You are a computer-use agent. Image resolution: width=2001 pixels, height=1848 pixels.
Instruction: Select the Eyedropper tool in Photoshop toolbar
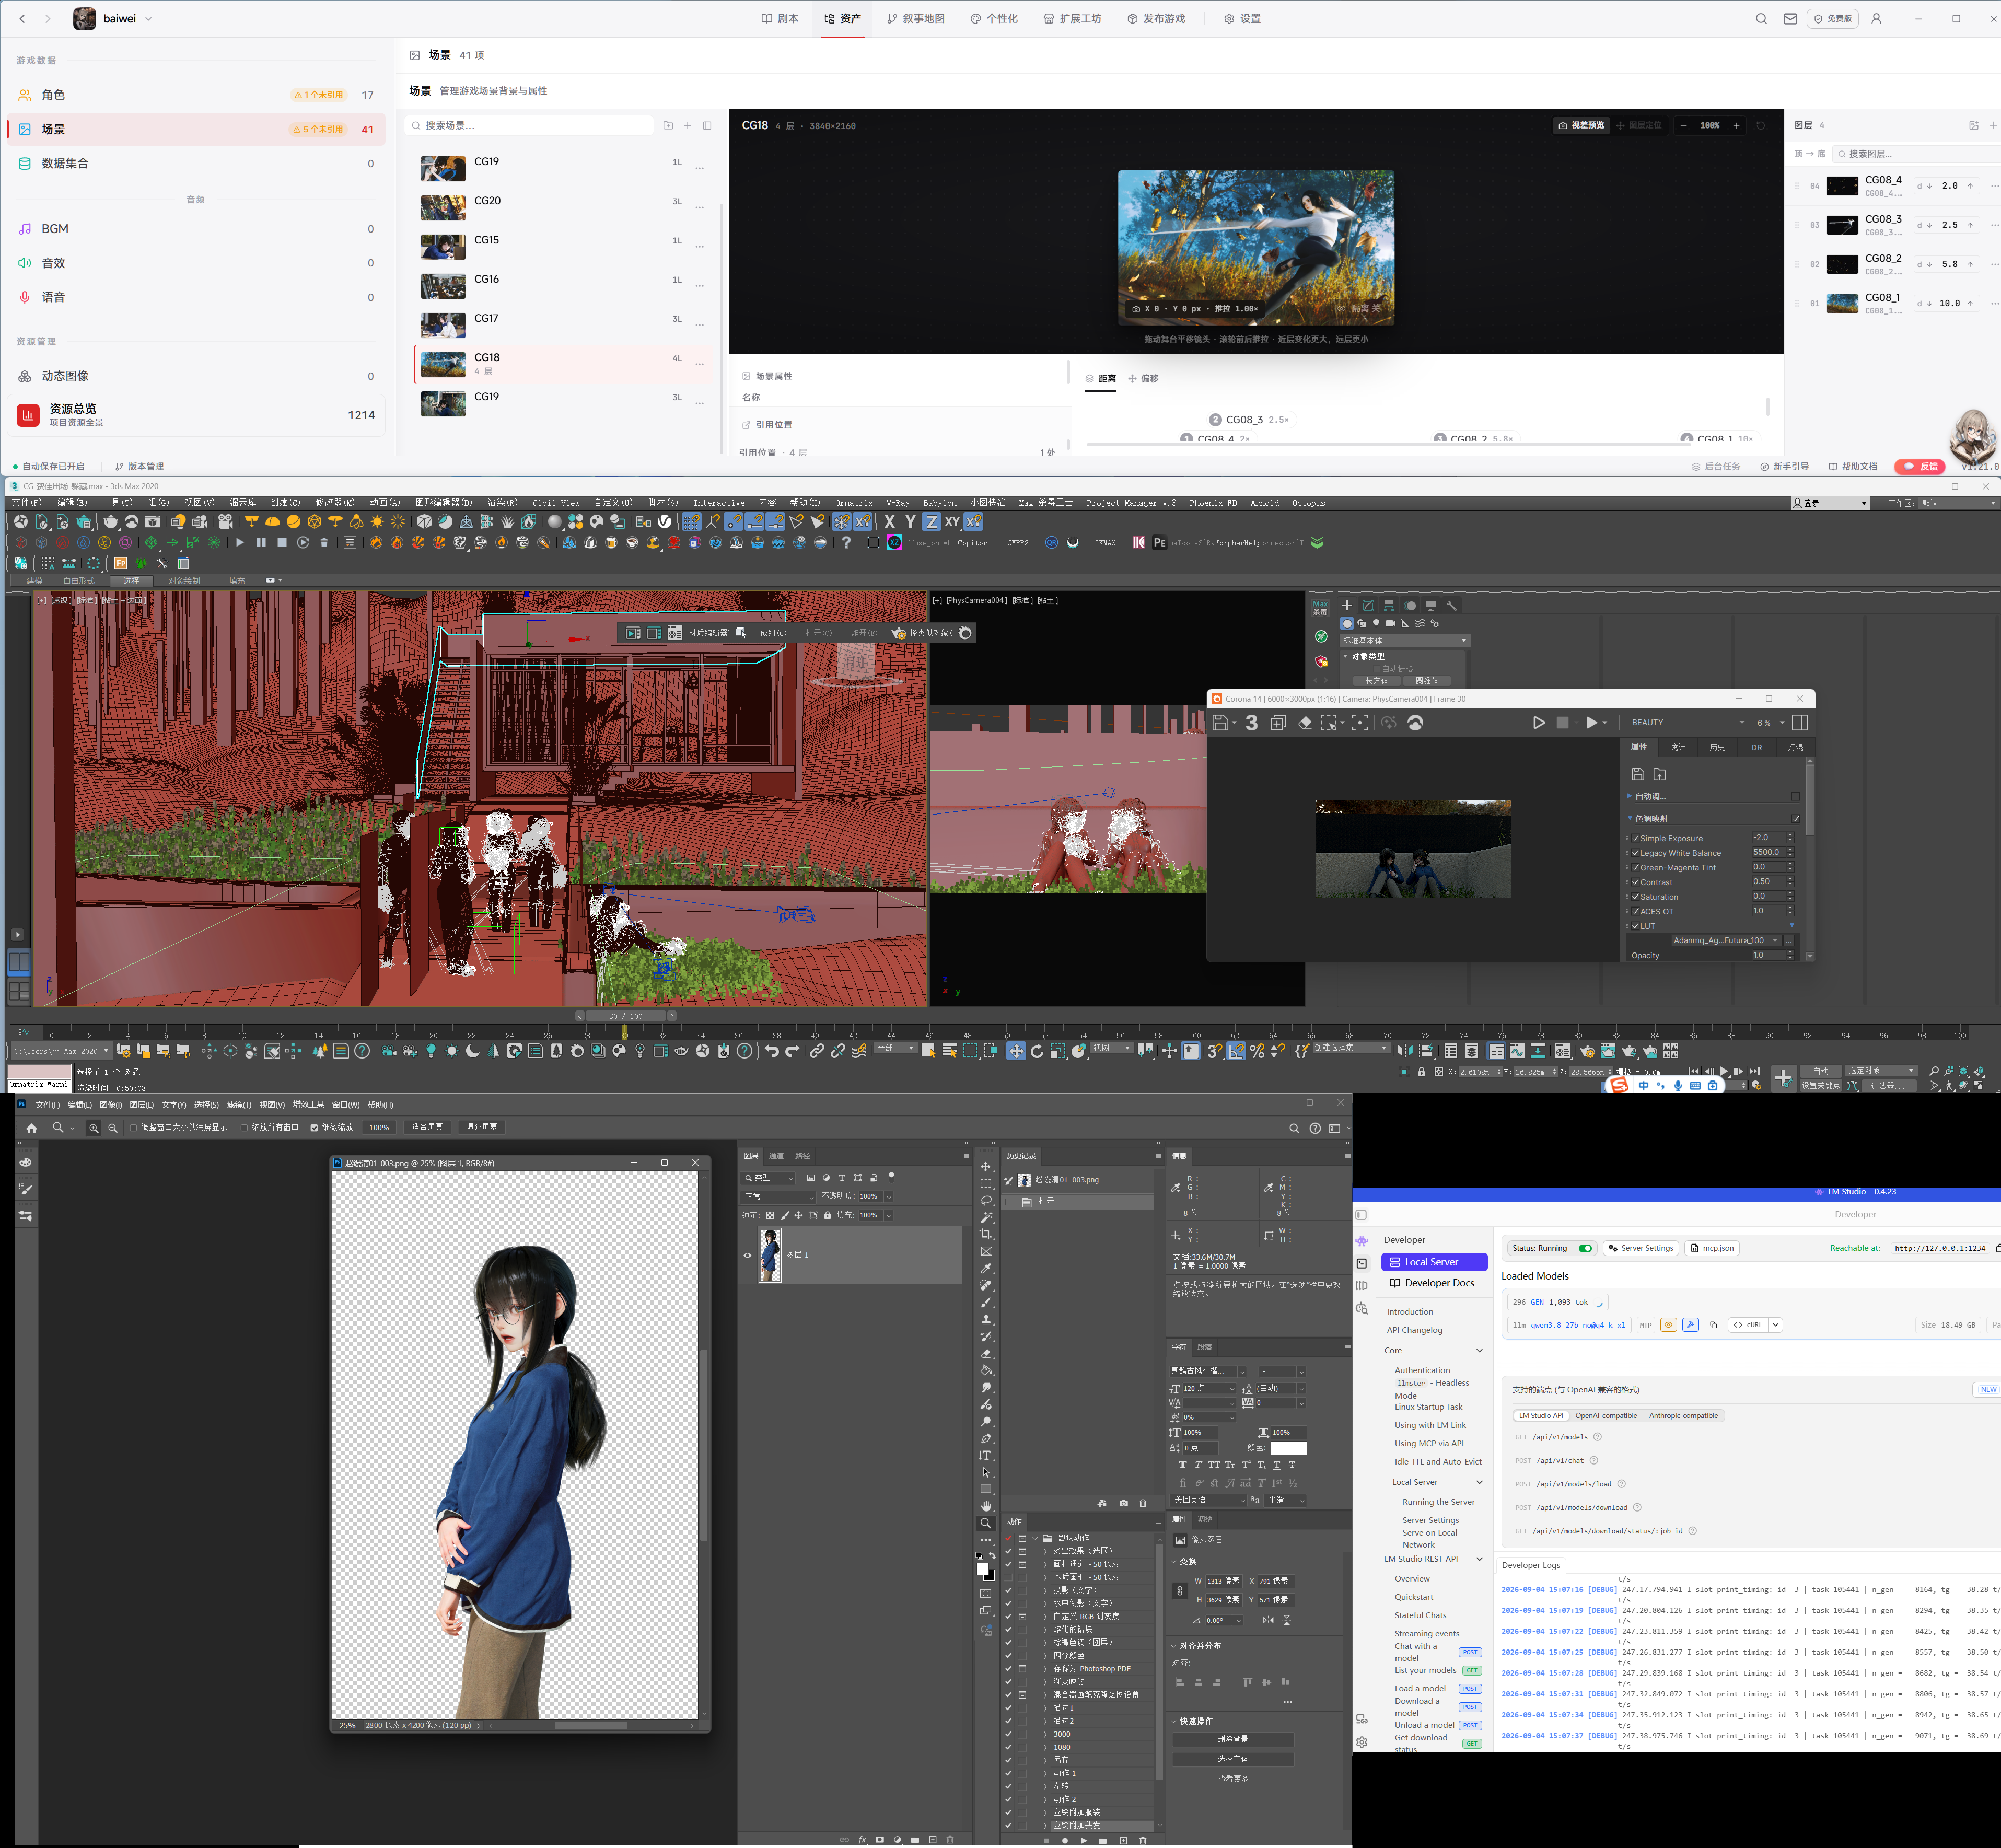click(986, 1268)
